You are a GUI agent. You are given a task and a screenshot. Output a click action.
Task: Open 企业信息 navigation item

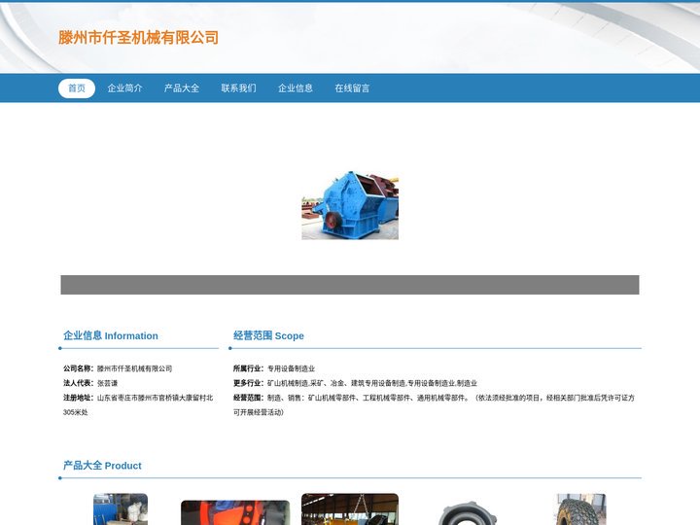(296, 88)
